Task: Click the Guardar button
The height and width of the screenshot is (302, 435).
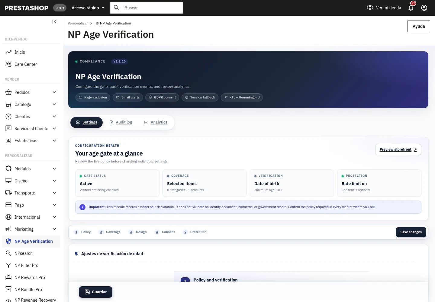Action: (x=95, y=292)
